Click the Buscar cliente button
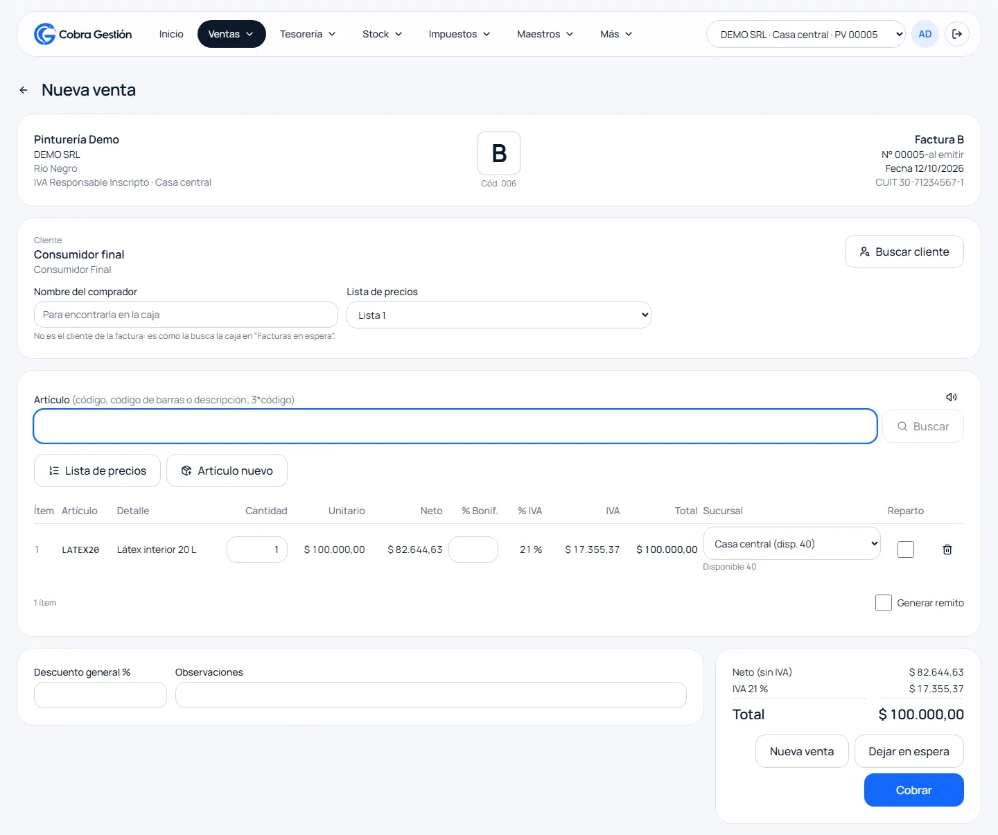 tap(904, 252)
